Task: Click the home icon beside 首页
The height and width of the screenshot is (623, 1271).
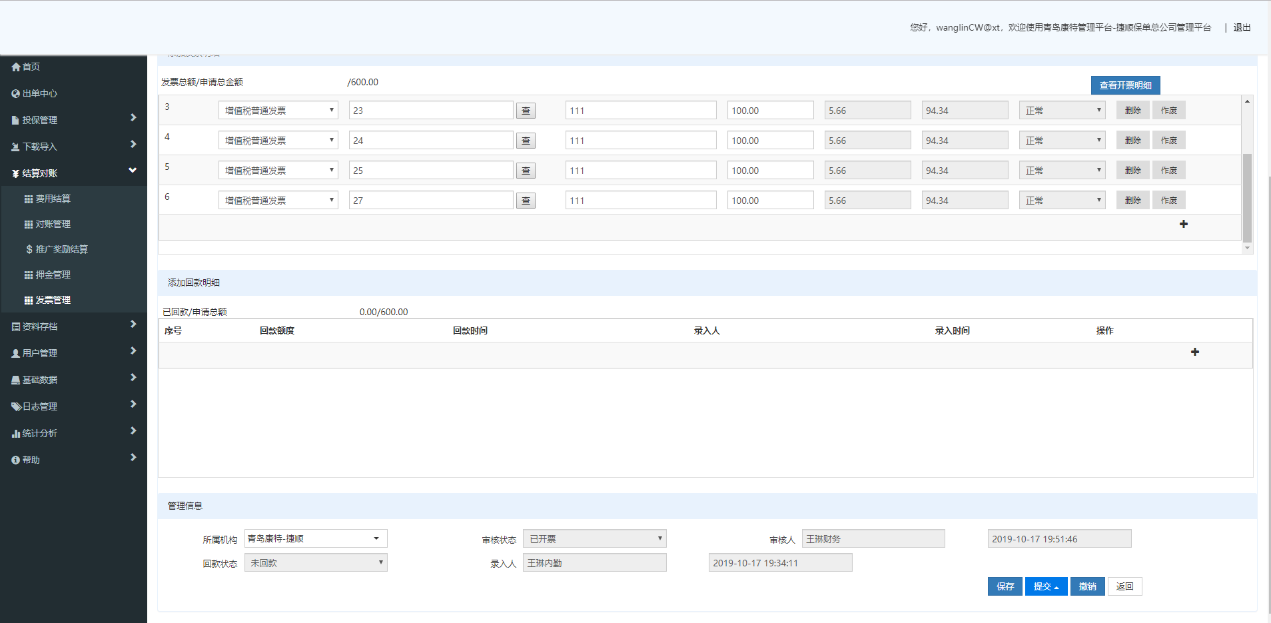Action: 16,67
